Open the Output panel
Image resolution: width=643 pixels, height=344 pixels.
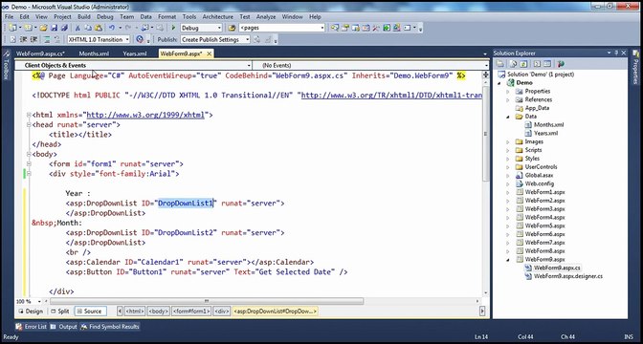[63, 327]
